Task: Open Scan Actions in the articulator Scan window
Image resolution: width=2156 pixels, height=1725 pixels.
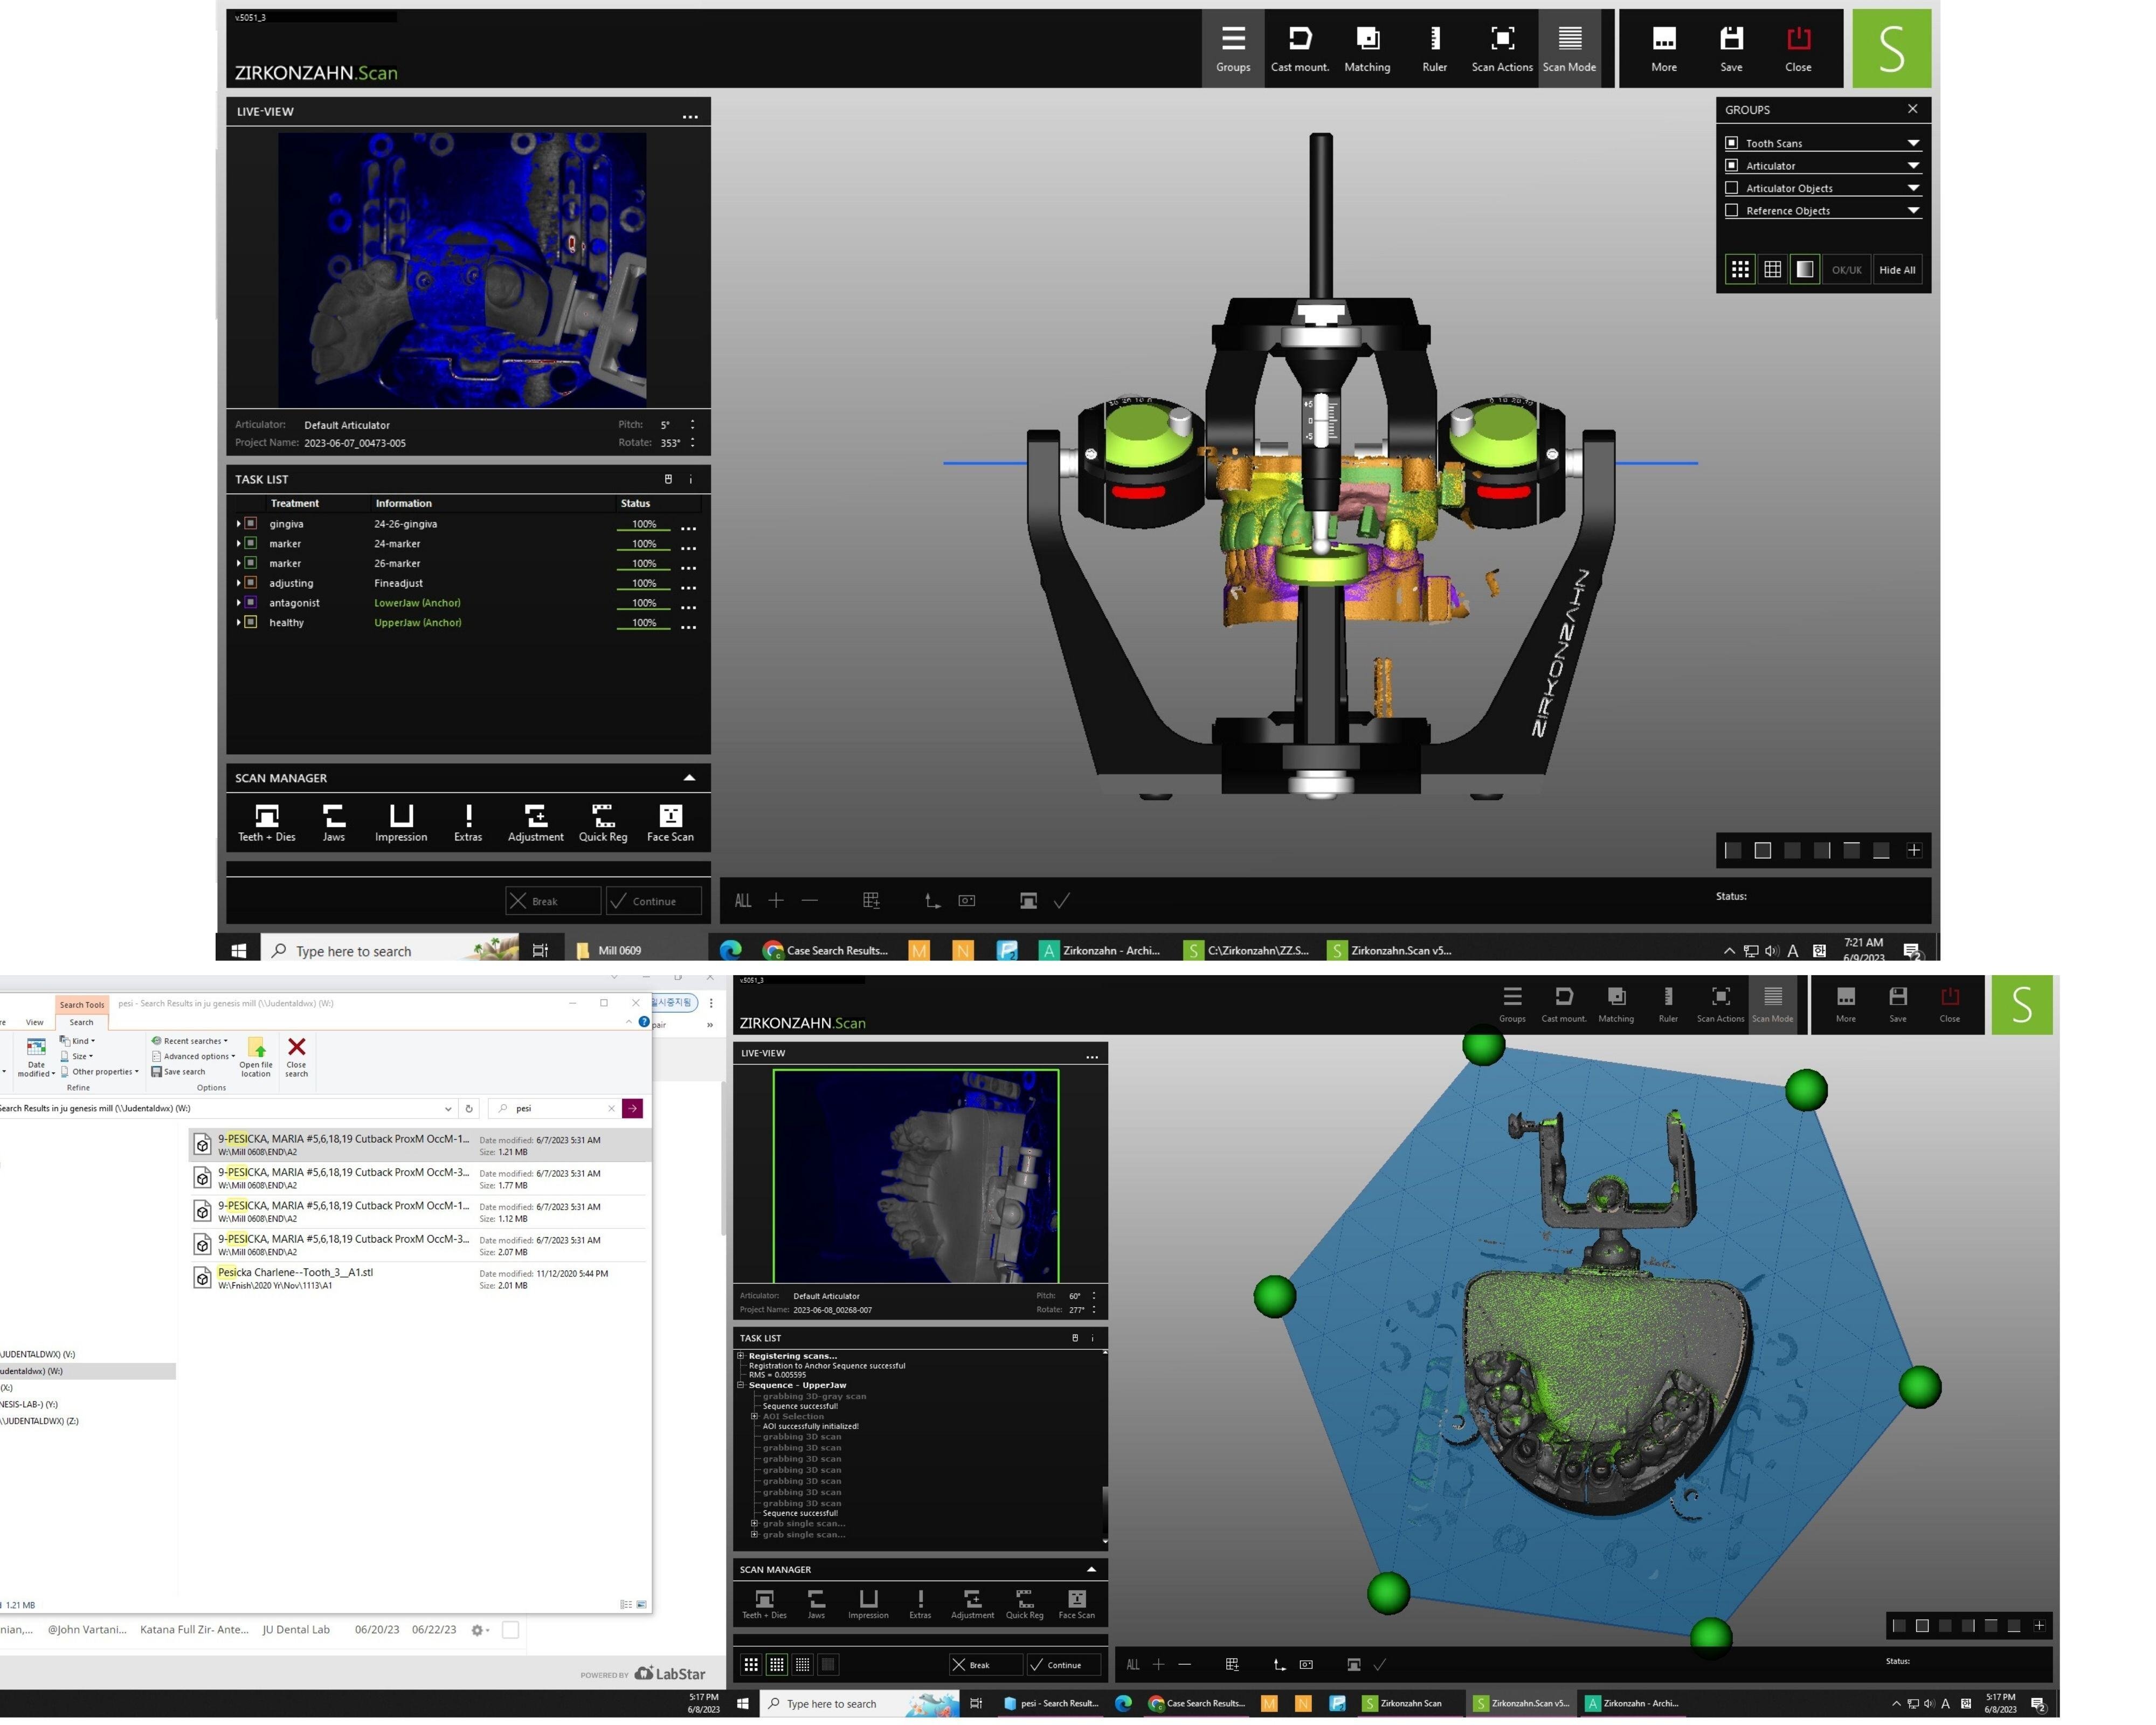Action: tap(1502, 48)
